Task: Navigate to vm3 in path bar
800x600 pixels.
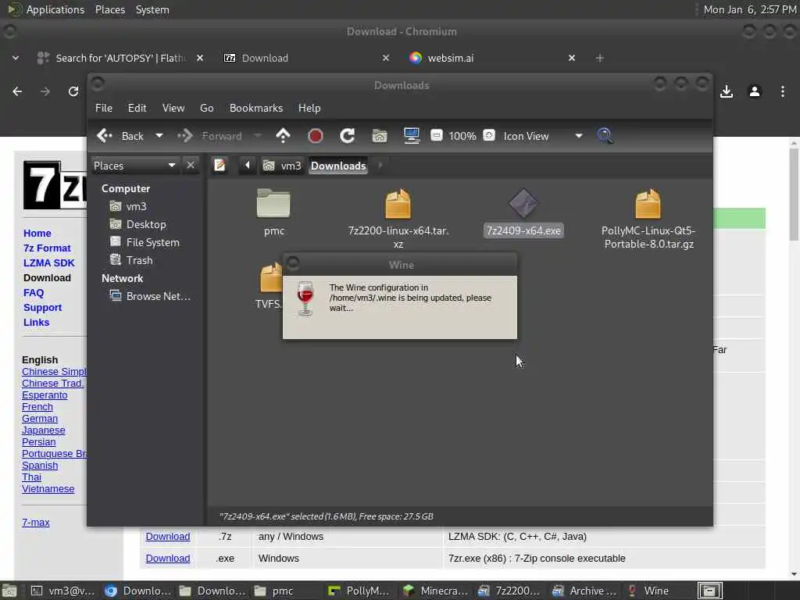Action: (282, 166)
